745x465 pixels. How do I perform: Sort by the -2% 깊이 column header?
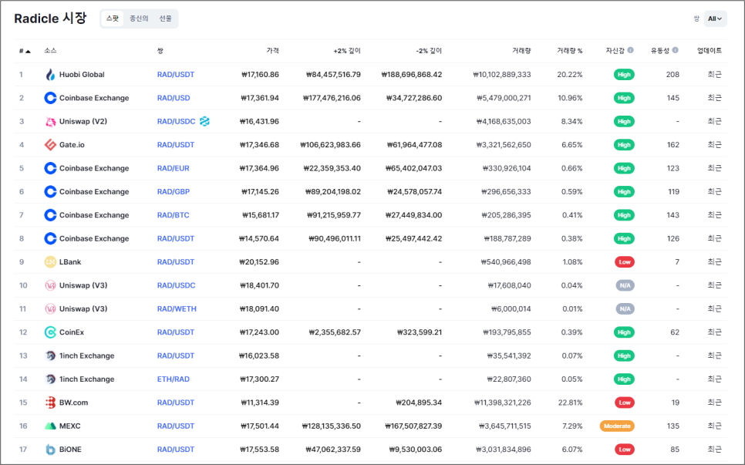point(429,51)
